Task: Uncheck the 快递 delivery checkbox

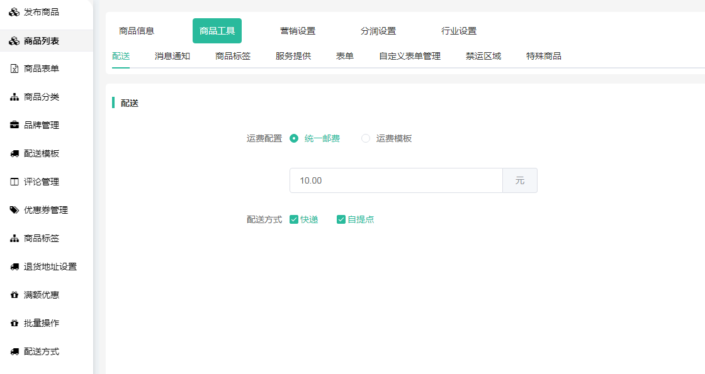Action: point(294,219)
